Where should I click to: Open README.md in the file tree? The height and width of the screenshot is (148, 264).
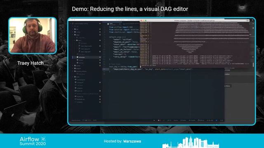click(x=81, y=99)
